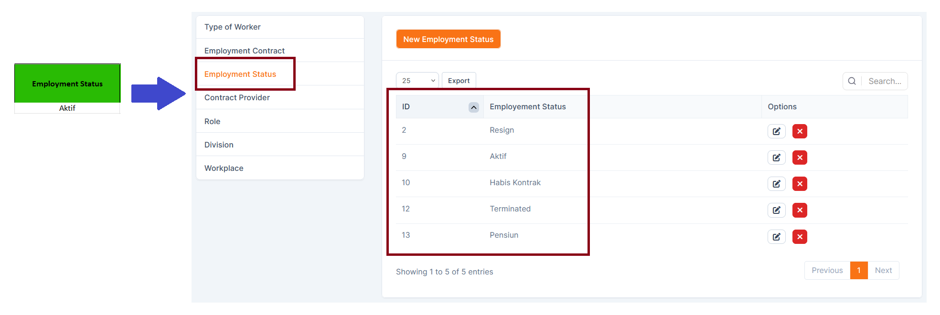The width and height of the screenshot is (940, 315).
Task: Delete the Resign status row
Action: (800, 131)
